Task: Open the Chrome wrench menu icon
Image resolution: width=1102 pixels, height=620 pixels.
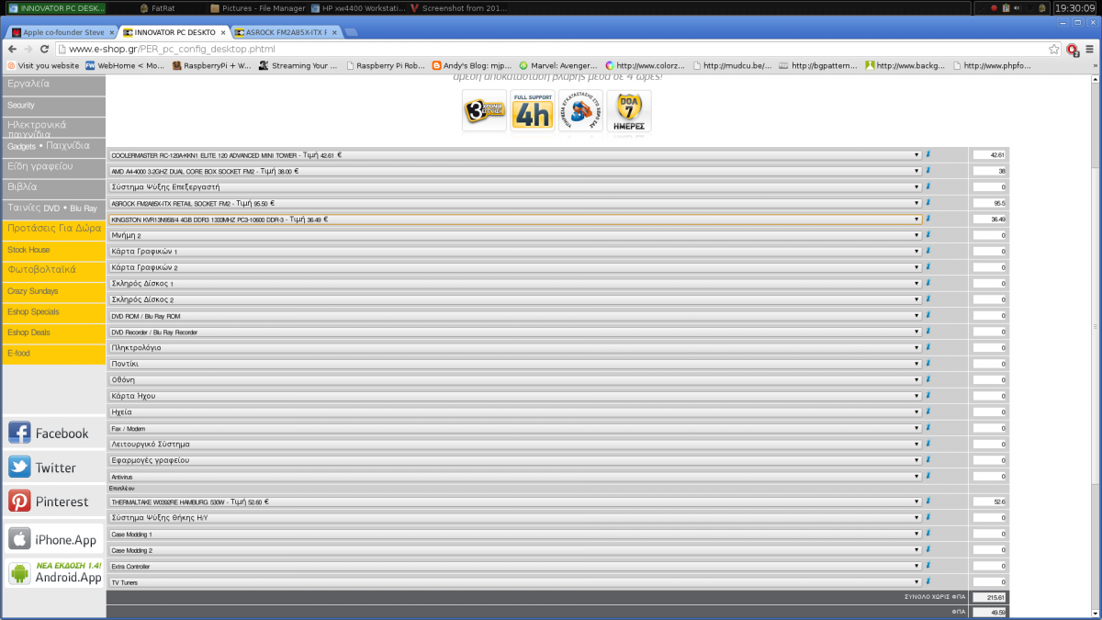Action: pos(1090,49)
